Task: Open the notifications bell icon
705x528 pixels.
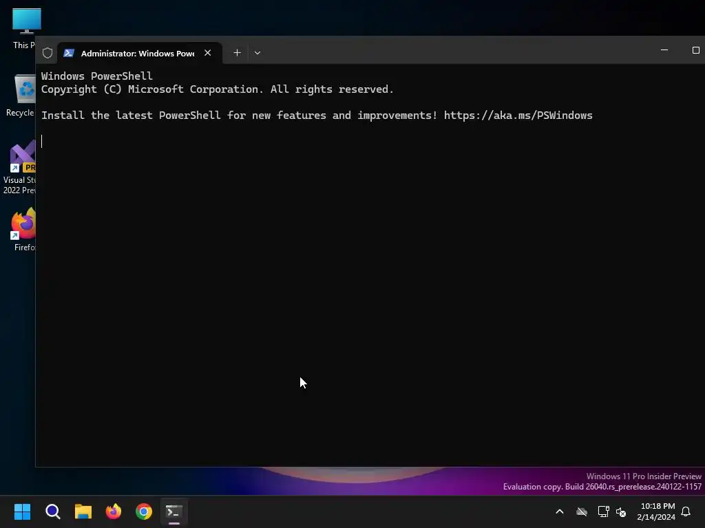Action: [686, 511]
